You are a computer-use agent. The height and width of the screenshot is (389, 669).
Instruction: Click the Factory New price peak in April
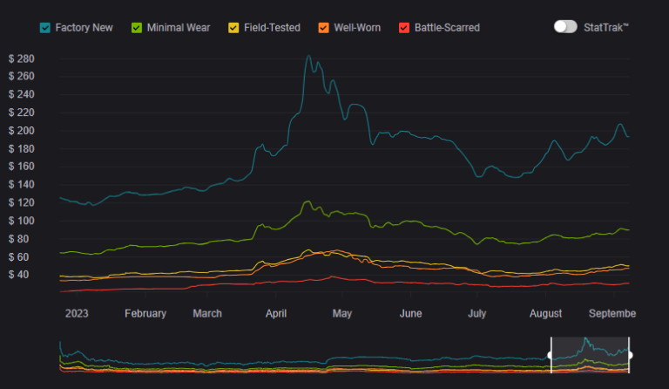coord(308,57)
